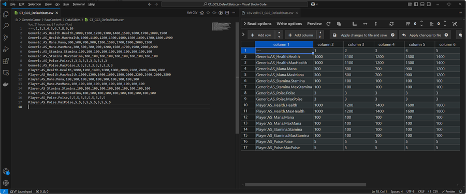
Task: Click the command center search box
Action: [235, 4]
